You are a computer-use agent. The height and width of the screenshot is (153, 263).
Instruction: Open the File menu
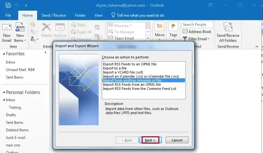pyautogui.click(x=8, y=15)
